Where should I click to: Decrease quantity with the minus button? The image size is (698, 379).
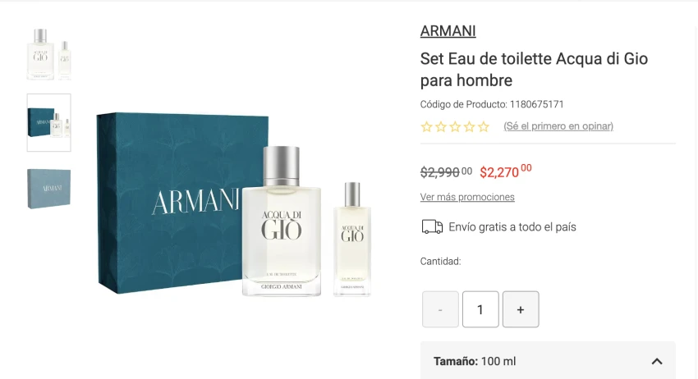tap(440, 309)
